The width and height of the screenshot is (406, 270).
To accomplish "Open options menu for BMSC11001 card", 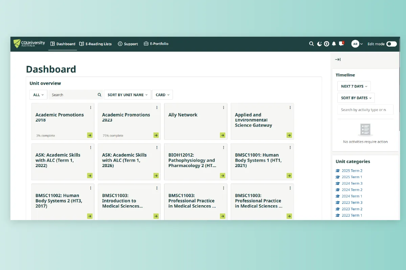I will 290,148.
